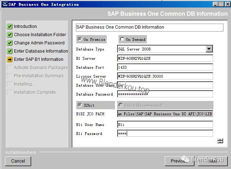This screenshot has height=169, width=231.
Task: Choose the 32bit radio option
Action: [80, 105]
